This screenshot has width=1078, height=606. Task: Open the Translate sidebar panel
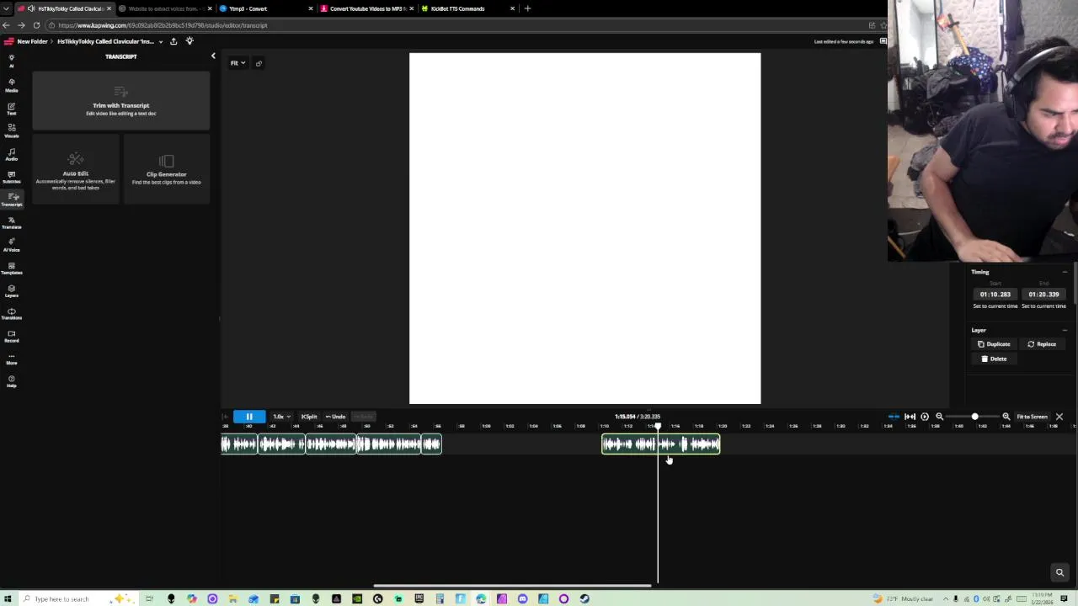[x=11, y=222]
